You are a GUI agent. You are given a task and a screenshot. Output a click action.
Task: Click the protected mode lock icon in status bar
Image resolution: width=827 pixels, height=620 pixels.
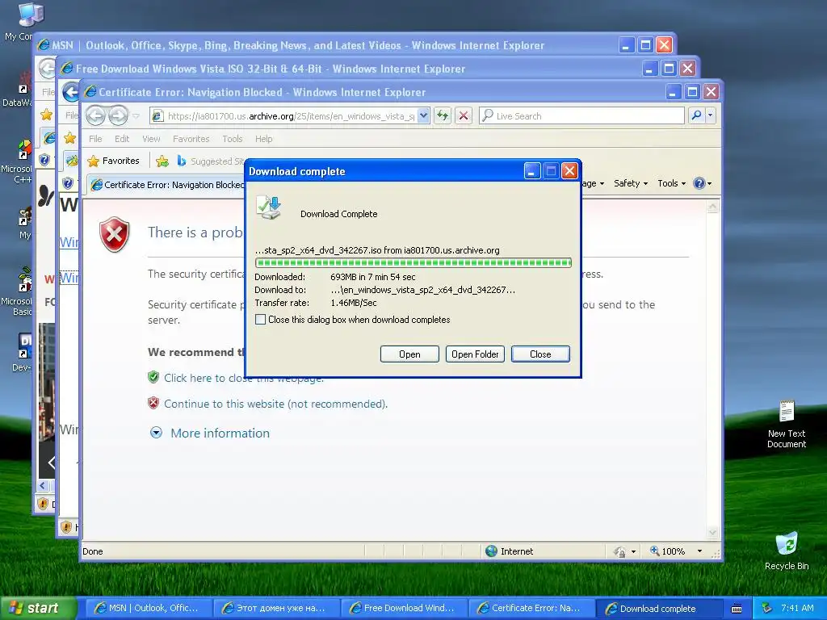coord(619,551)
